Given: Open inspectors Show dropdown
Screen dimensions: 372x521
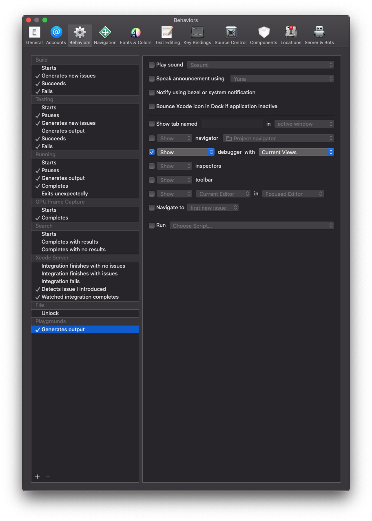Looking at the screenshot, I should click(175, 166).
